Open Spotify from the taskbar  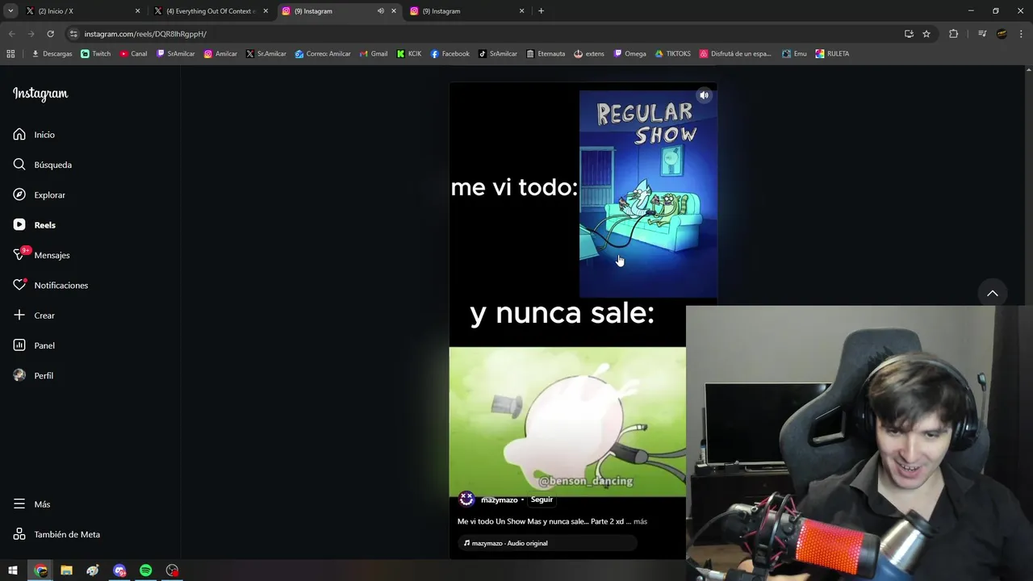[145, 571]
